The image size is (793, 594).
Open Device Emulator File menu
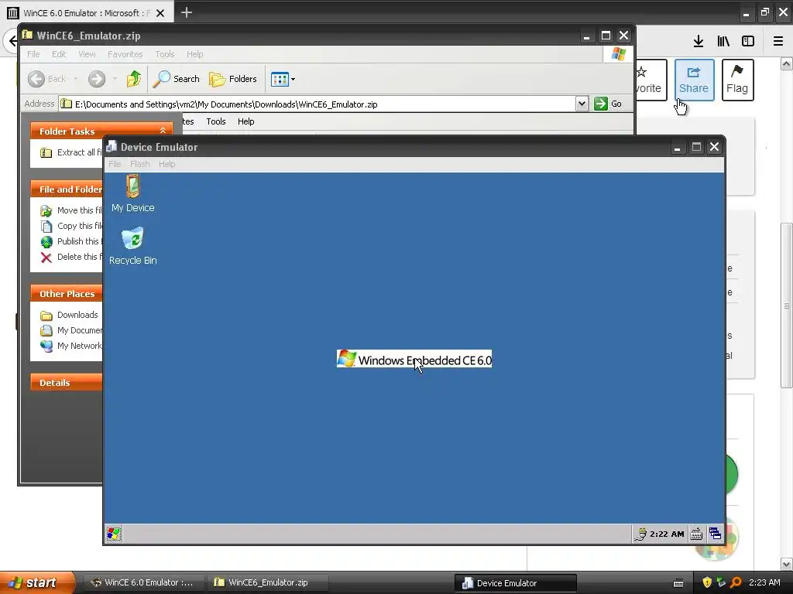click(115, 164)
